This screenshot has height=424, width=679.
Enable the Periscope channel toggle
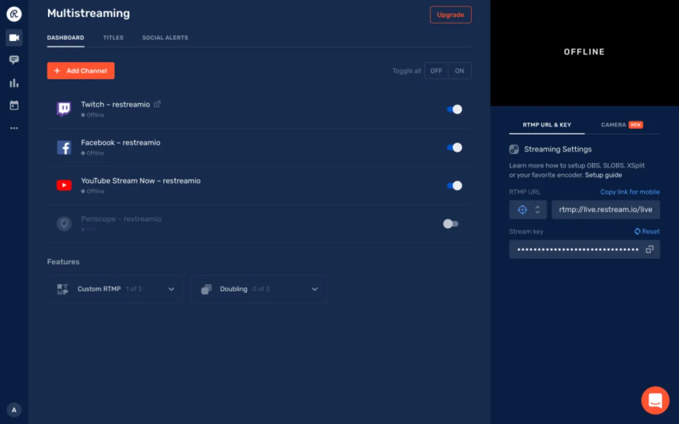coord(451,224)
